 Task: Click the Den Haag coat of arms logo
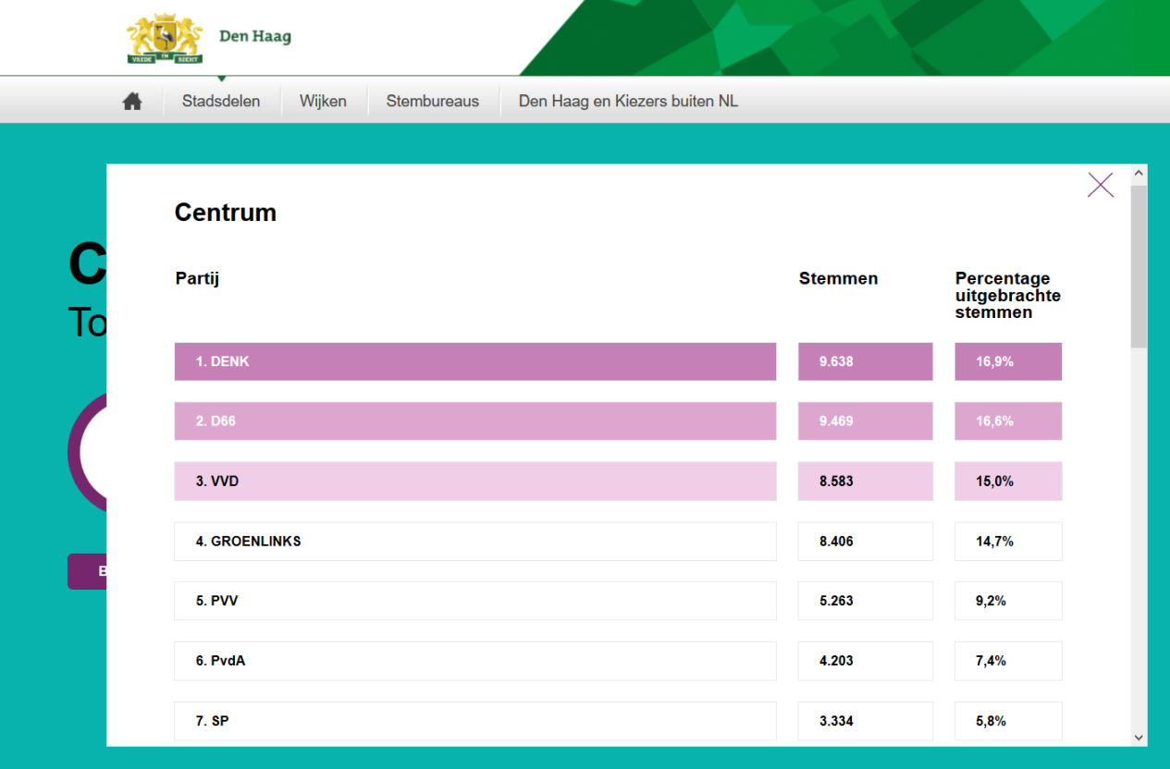(x=165, y=38)
